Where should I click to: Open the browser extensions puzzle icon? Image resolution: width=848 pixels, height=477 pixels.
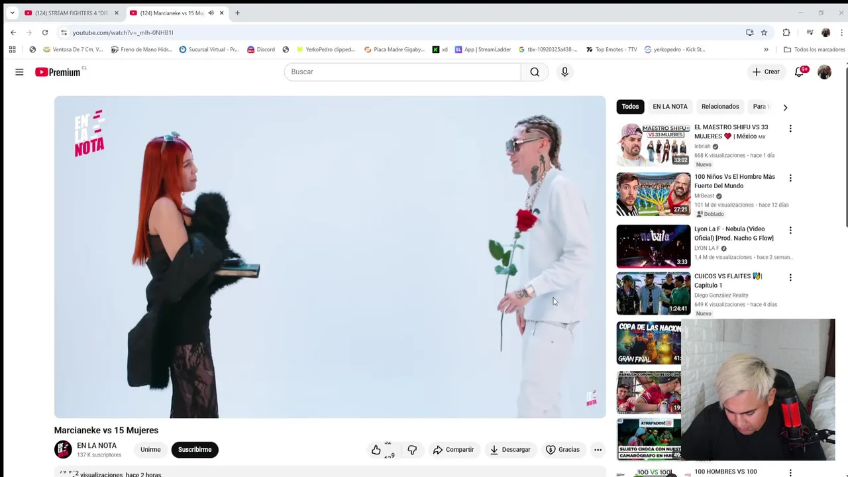click(x=786, y=32)
